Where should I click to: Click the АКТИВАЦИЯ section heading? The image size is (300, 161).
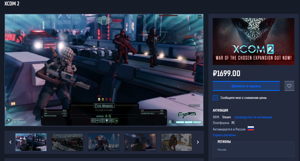221,110
